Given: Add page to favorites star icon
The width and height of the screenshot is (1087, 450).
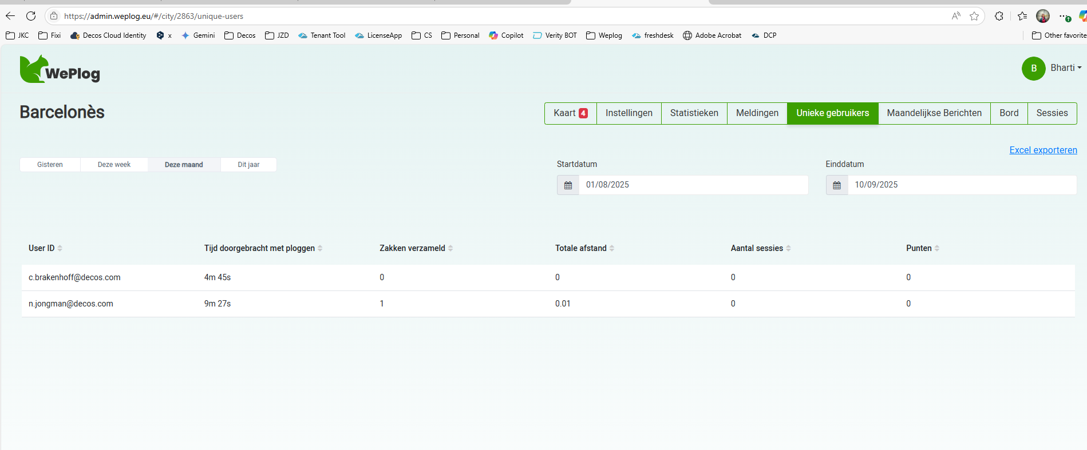Looking at the screenshot, I should 974,16.
